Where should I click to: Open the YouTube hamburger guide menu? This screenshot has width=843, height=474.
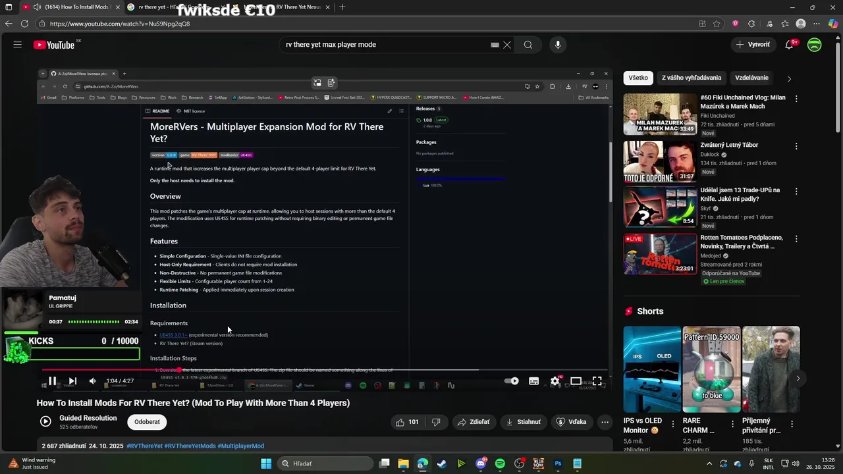point(18,45)
